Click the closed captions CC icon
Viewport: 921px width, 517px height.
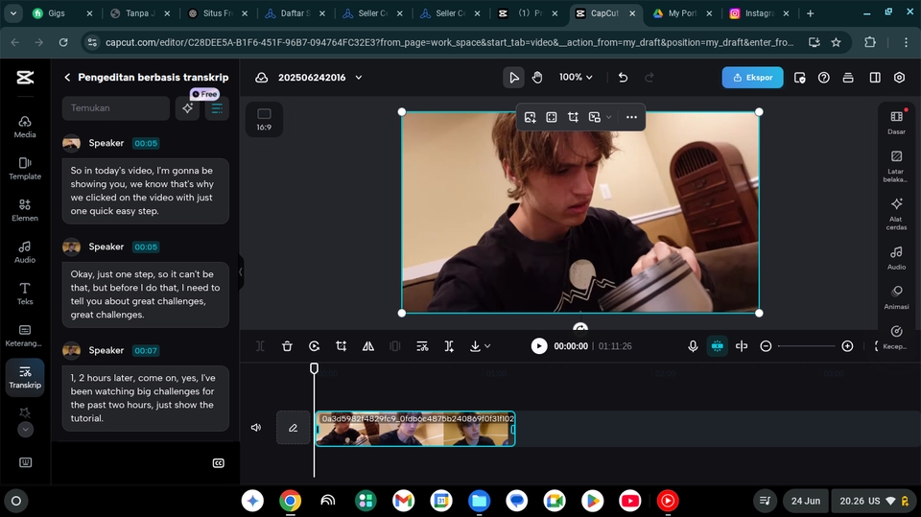tap(218, 463)
